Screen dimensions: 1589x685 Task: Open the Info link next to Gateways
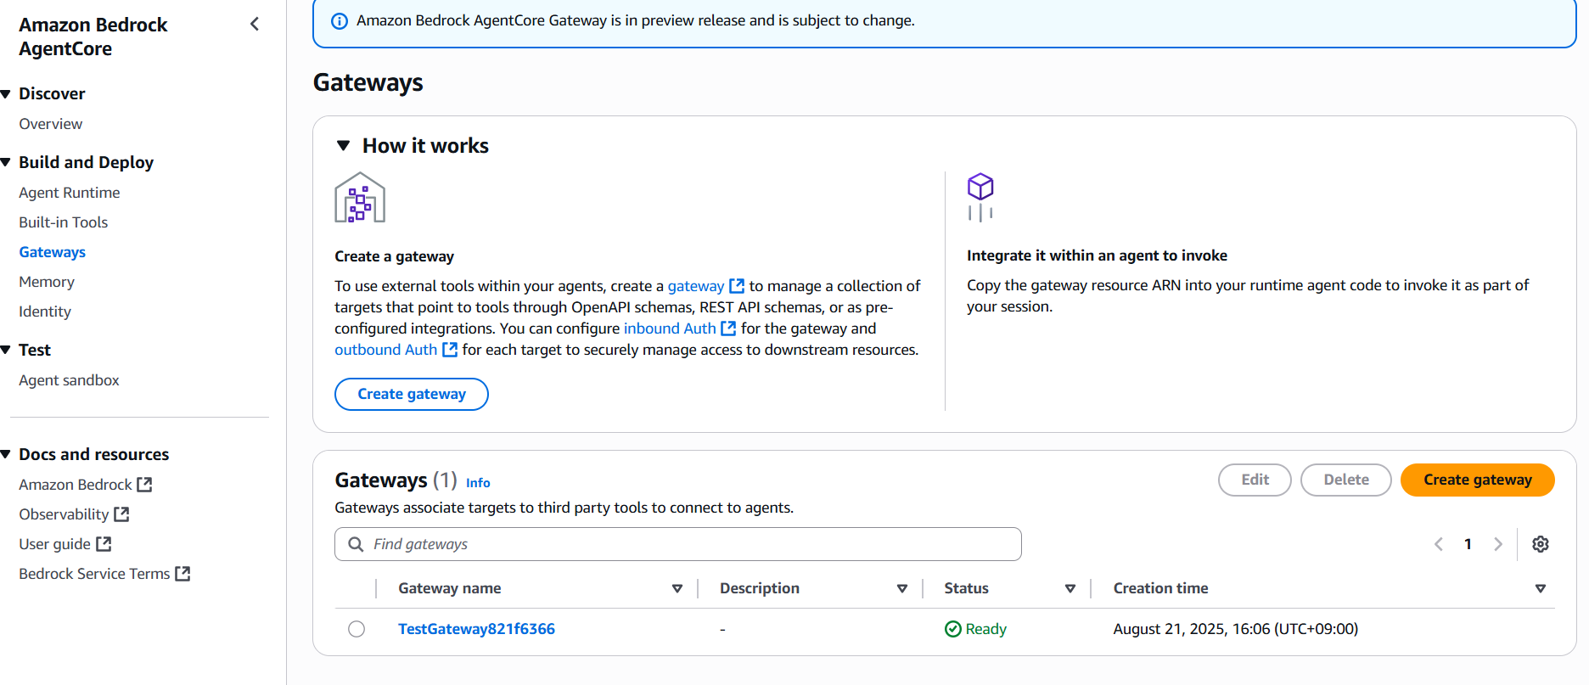click(478, 483)
